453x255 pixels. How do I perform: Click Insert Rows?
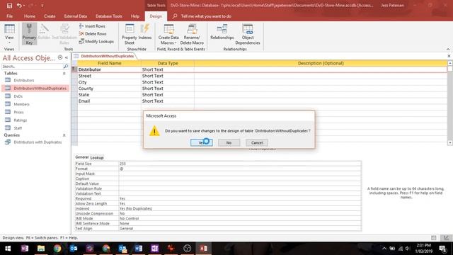[x=92, y=26]
